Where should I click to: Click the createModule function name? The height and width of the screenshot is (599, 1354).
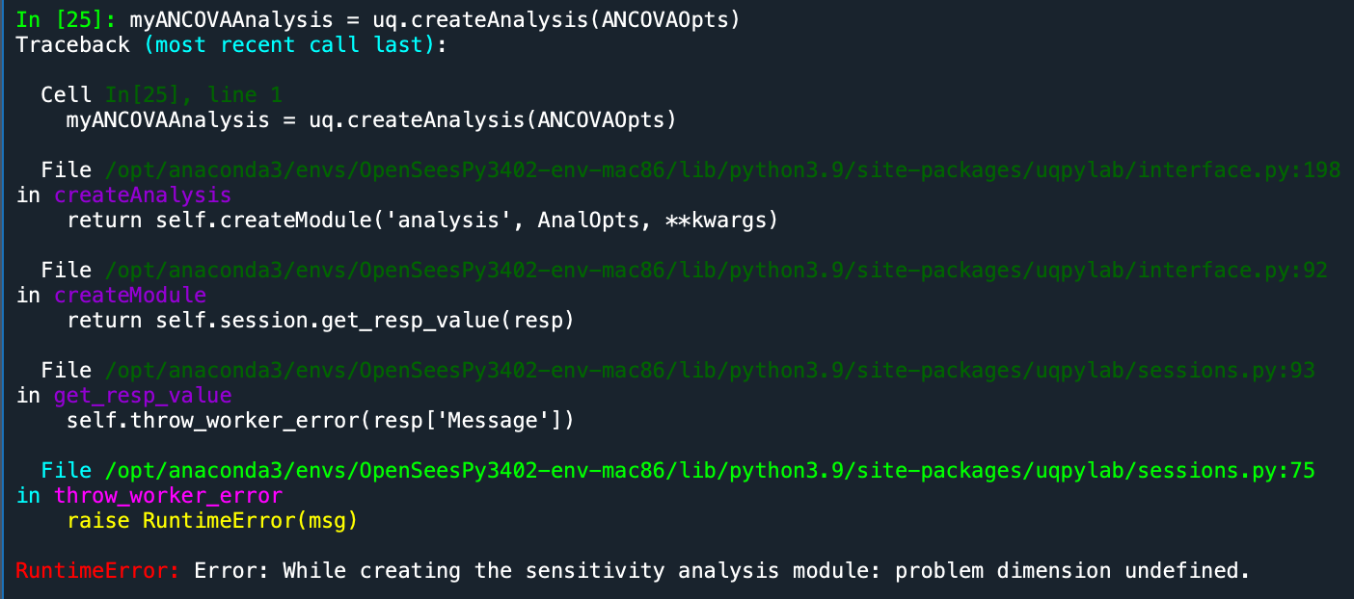[130, 295]
